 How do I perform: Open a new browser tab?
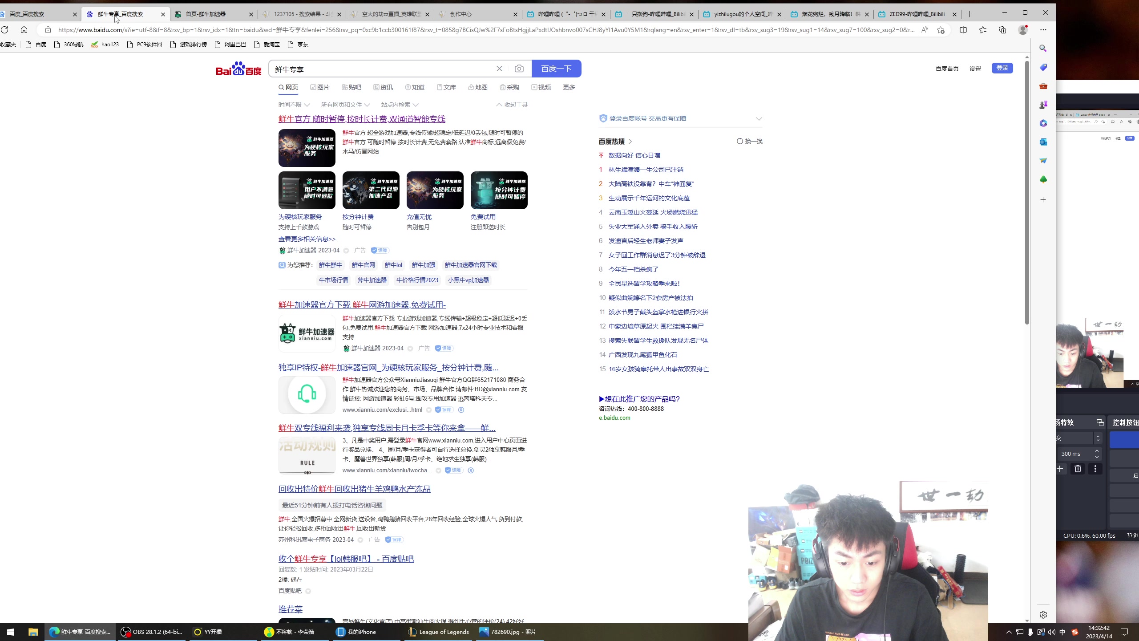pyautogui.click(x=969, y=14)
